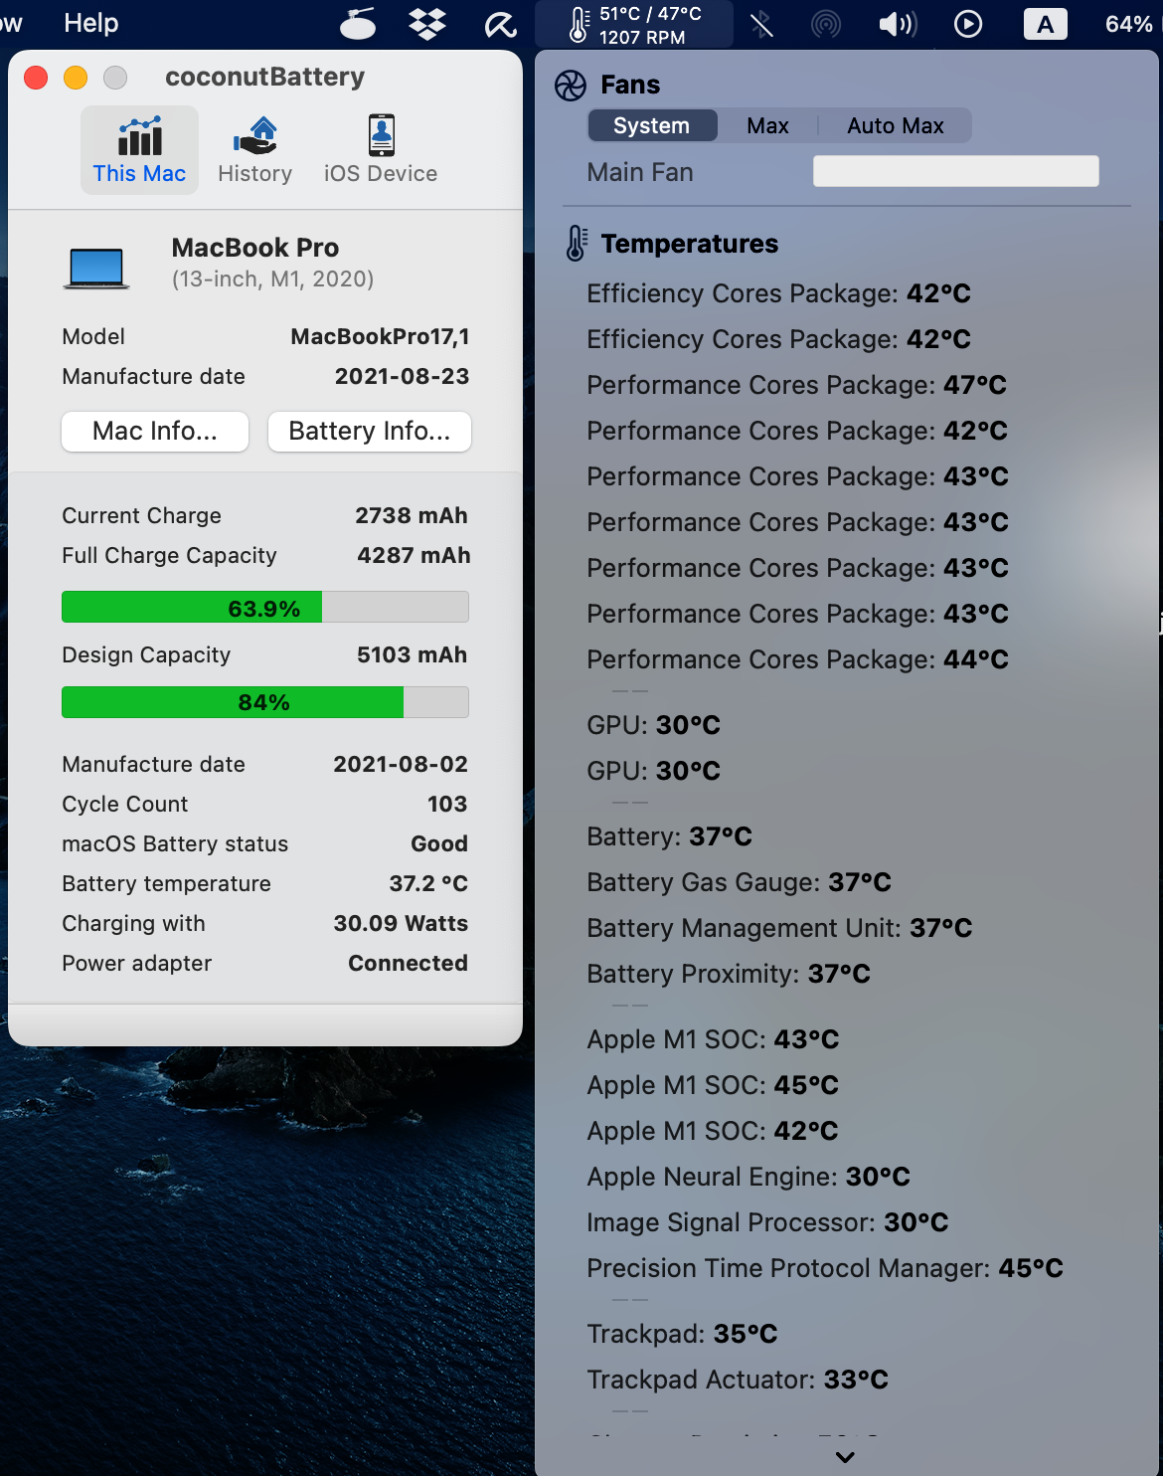1163x1476 pixels.
Task: Click the 63.9% charge progress bar
Action: click(x=265, y=608)
